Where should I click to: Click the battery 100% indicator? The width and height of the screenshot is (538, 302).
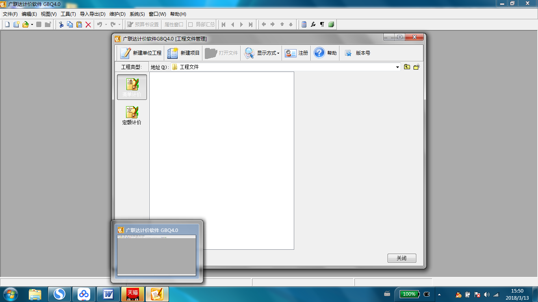click(410, 294)
